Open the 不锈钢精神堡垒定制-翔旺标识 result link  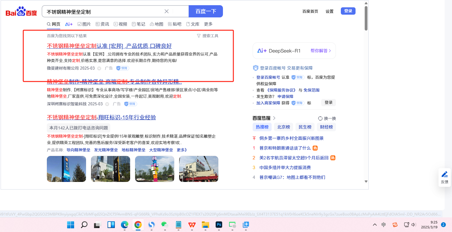click(x=101, y=118)
